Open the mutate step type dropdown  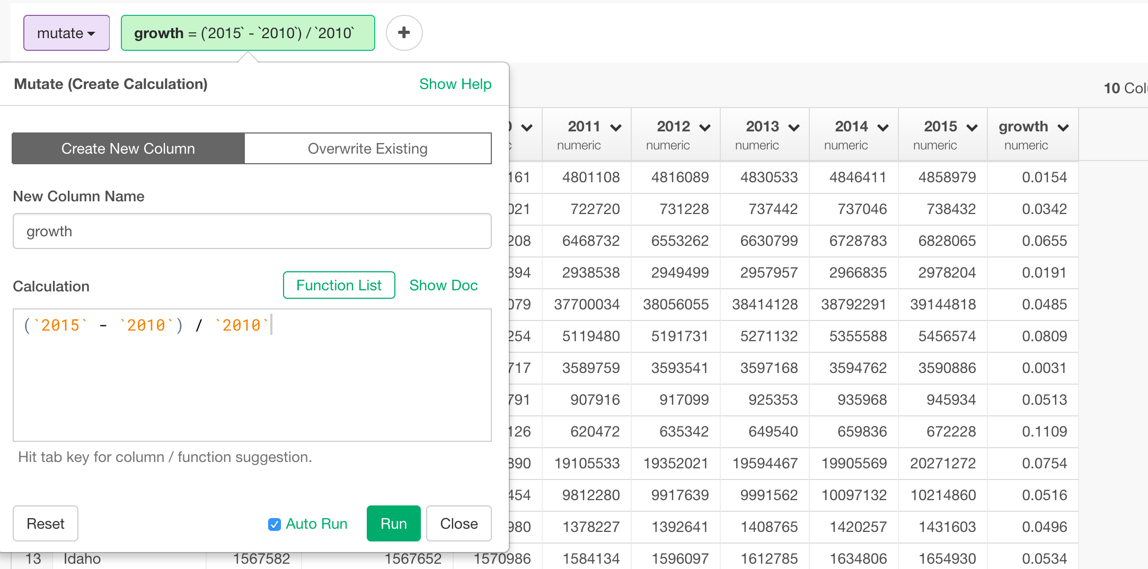(x=66, y=33)
